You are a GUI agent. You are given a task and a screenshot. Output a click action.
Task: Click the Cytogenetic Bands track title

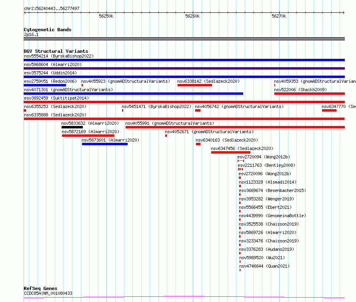pos(48,30)
